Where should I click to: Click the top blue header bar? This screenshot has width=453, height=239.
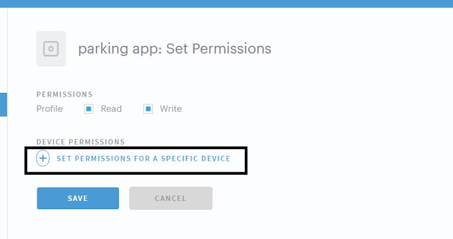[226, 4]
